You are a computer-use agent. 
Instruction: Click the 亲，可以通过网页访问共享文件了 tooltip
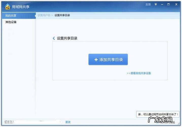158,114
